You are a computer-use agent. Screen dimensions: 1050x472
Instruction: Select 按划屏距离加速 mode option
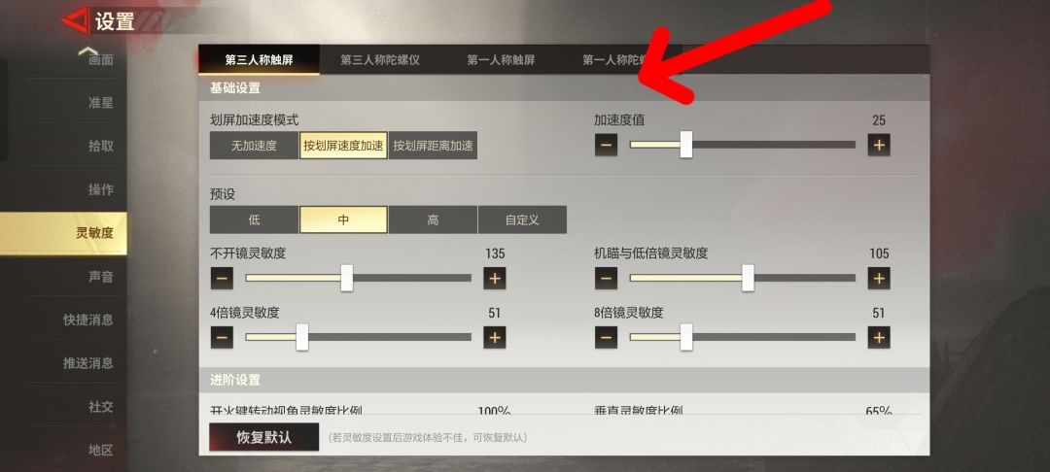pos(433,146)
